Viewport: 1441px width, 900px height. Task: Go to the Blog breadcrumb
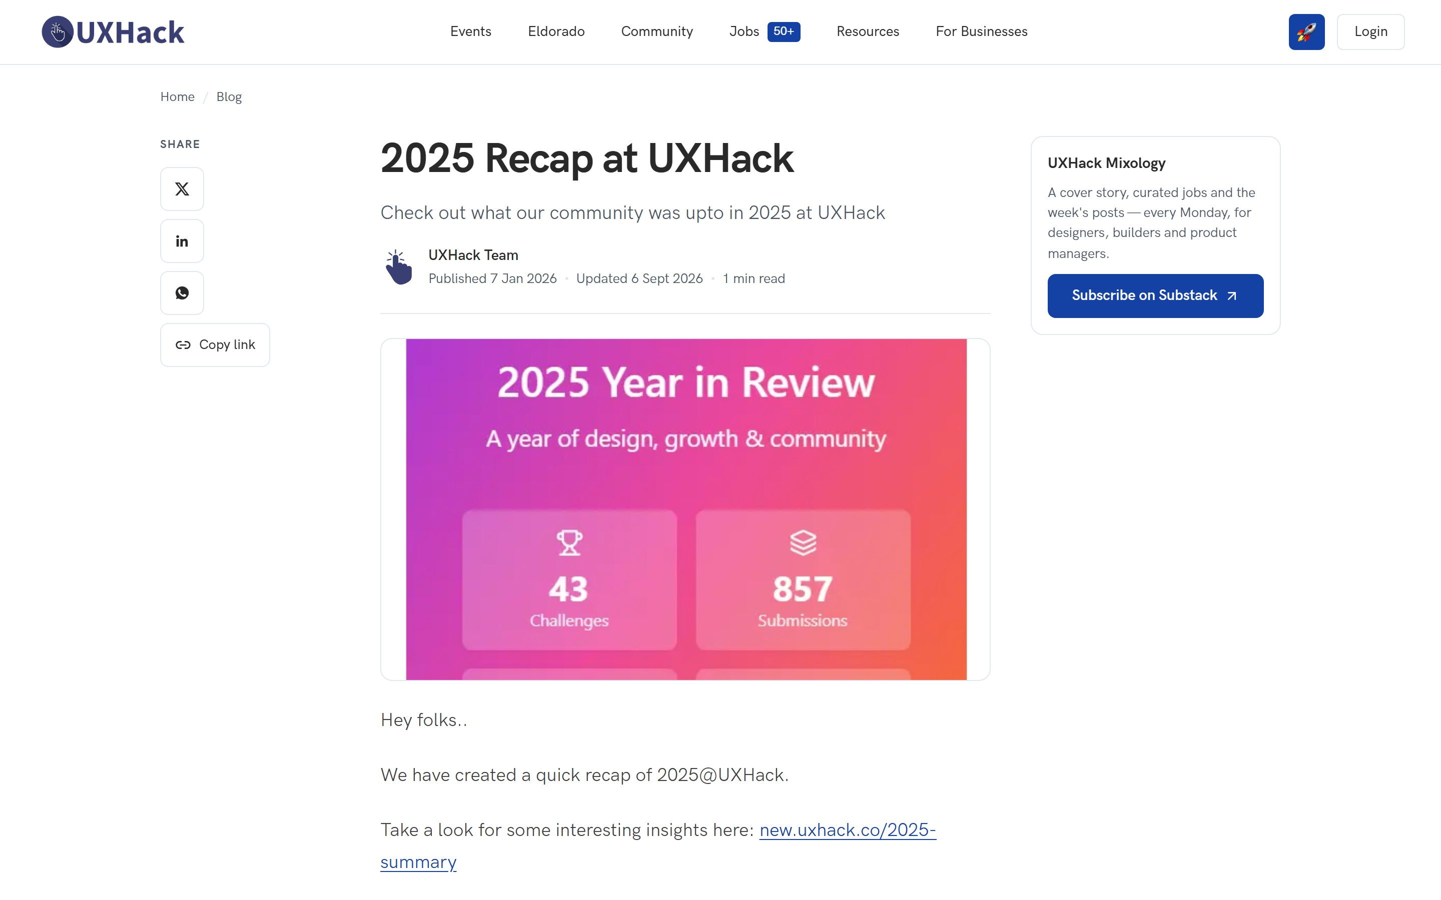pos(229,96)
